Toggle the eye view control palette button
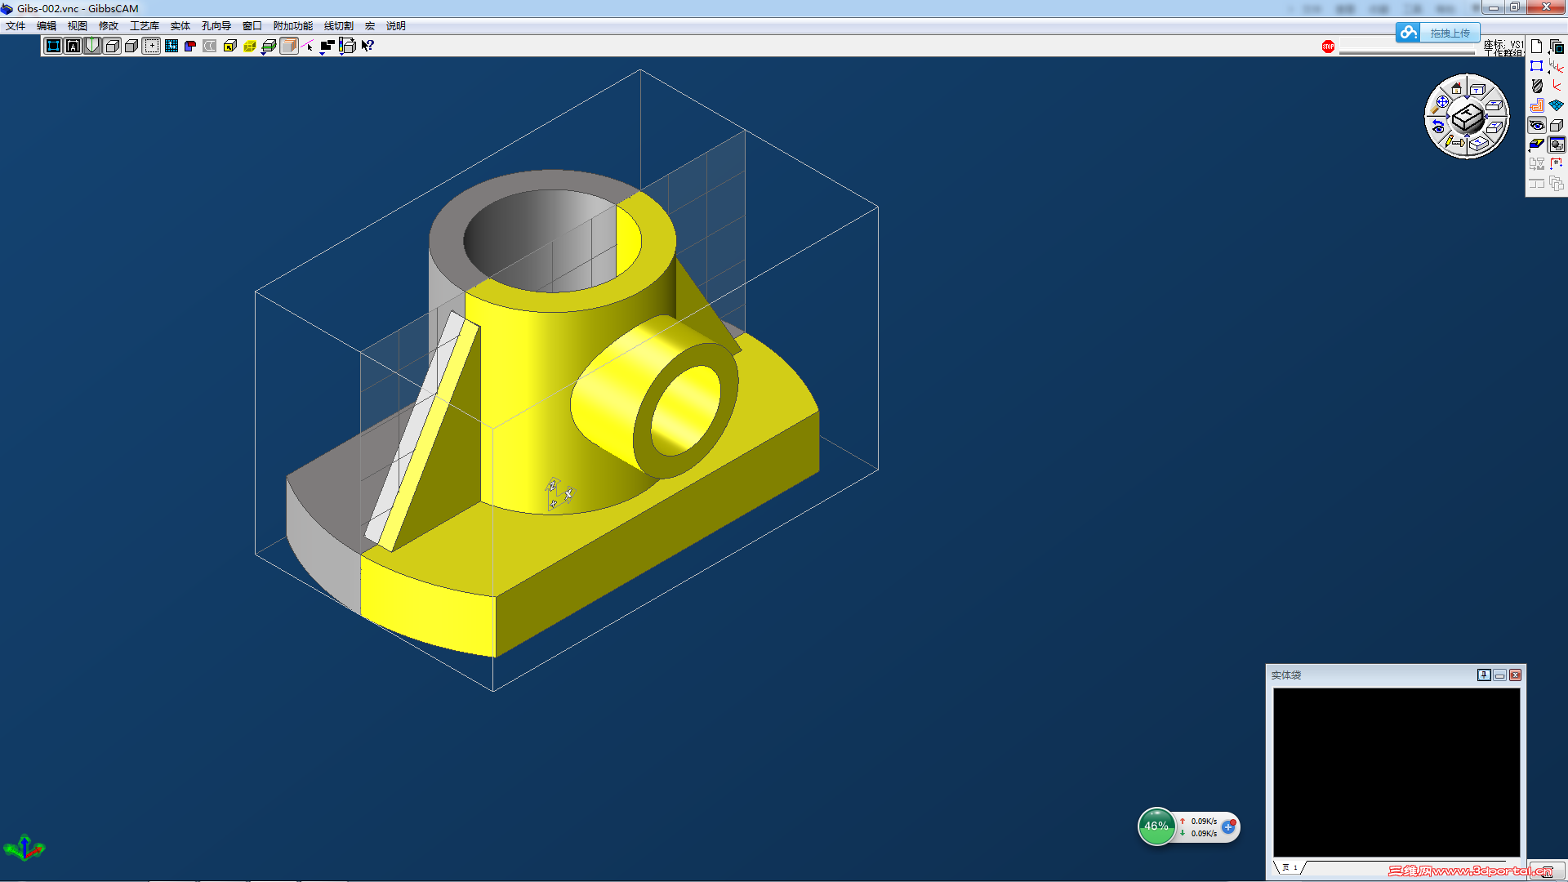Image resolution: width=1568 pixels, height=882 pixels. (1536, 125)
